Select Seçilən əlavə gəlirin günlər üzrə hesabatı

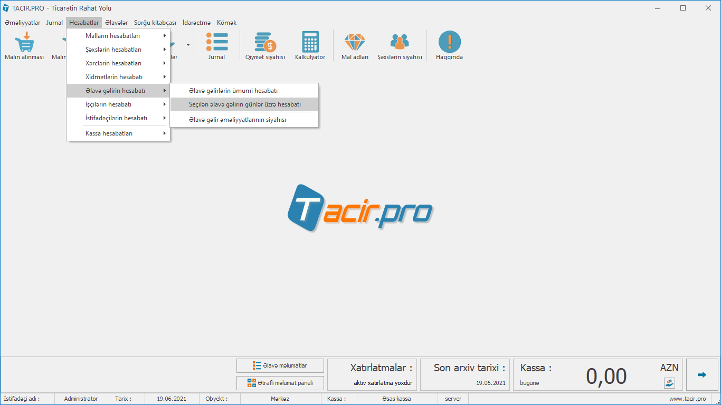pos(244,104)
